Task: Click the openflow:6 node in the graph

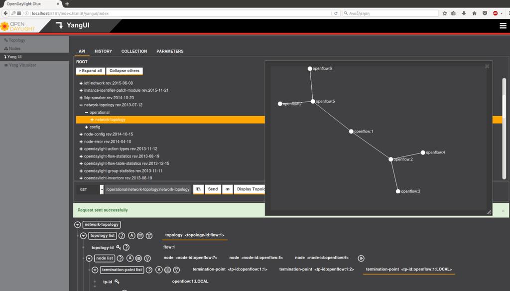Action: (x=310, y=69)
